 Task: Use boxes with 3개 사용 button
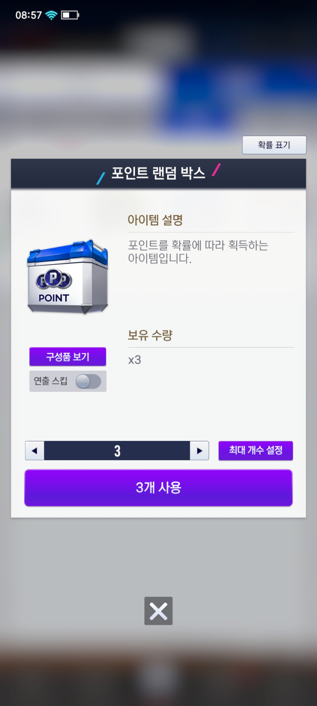click(158, 488)
